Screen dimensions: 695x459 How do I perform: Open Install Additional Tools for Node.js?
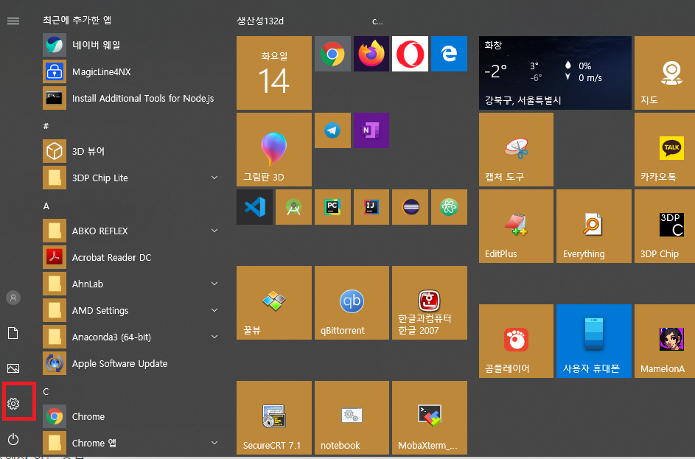pos(131,98)
